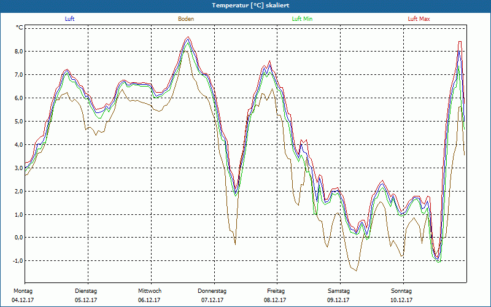Click the '08.12.17' date label
This screenshot has height=307, width=491.
[x=275, y=300]
